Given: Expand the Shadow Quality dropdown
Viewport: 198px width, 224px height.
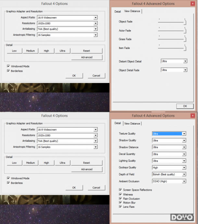Looking at the screenshot, I should (169, 140).
